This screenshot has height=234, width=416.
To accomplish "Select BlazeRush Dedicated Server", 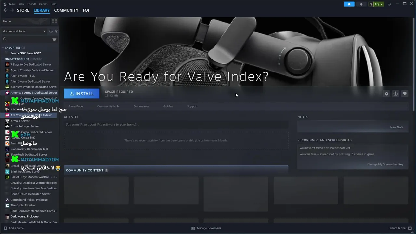I will pos(30,155).
